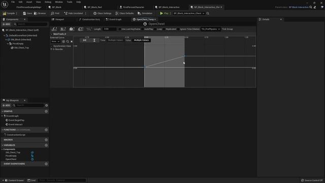Open Class Settings
The image size is (325, 183).
(x=102, y=13)
